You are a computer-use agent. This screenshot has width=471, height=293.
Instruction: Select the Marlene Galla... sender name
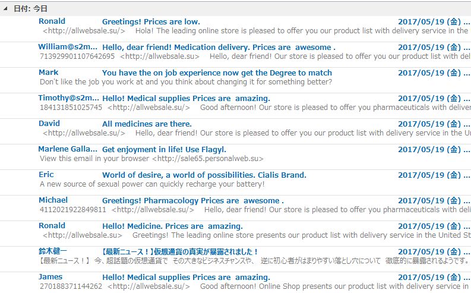[x=67, y=149]
